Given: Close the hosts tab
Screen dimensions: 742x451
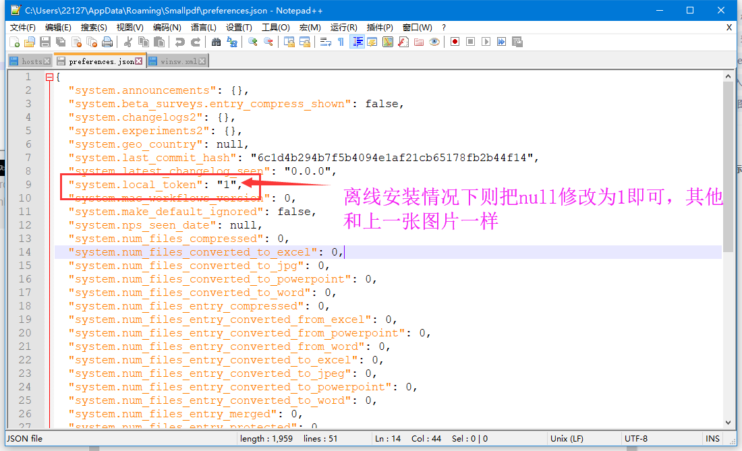Looking at the screenshot, I should 47,61.
